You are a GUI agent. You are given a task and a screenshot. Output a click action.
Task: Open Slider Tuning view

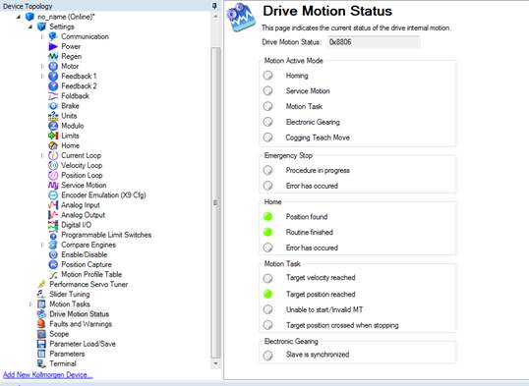[70, 295]
